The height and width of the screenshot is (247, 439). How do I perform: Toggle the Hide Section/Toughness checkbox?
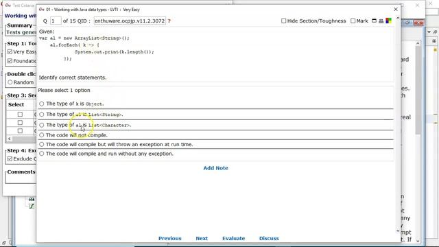tap(283, 21)
